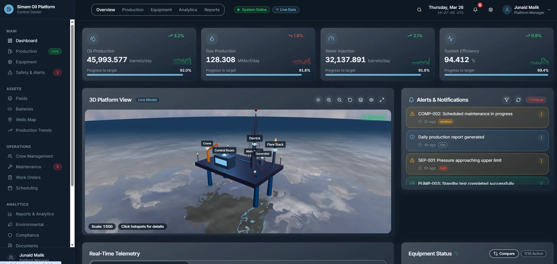557x264 pixels.
Task: Toggle the eye visibility icon in 3D view
Action: click(371, 100)
